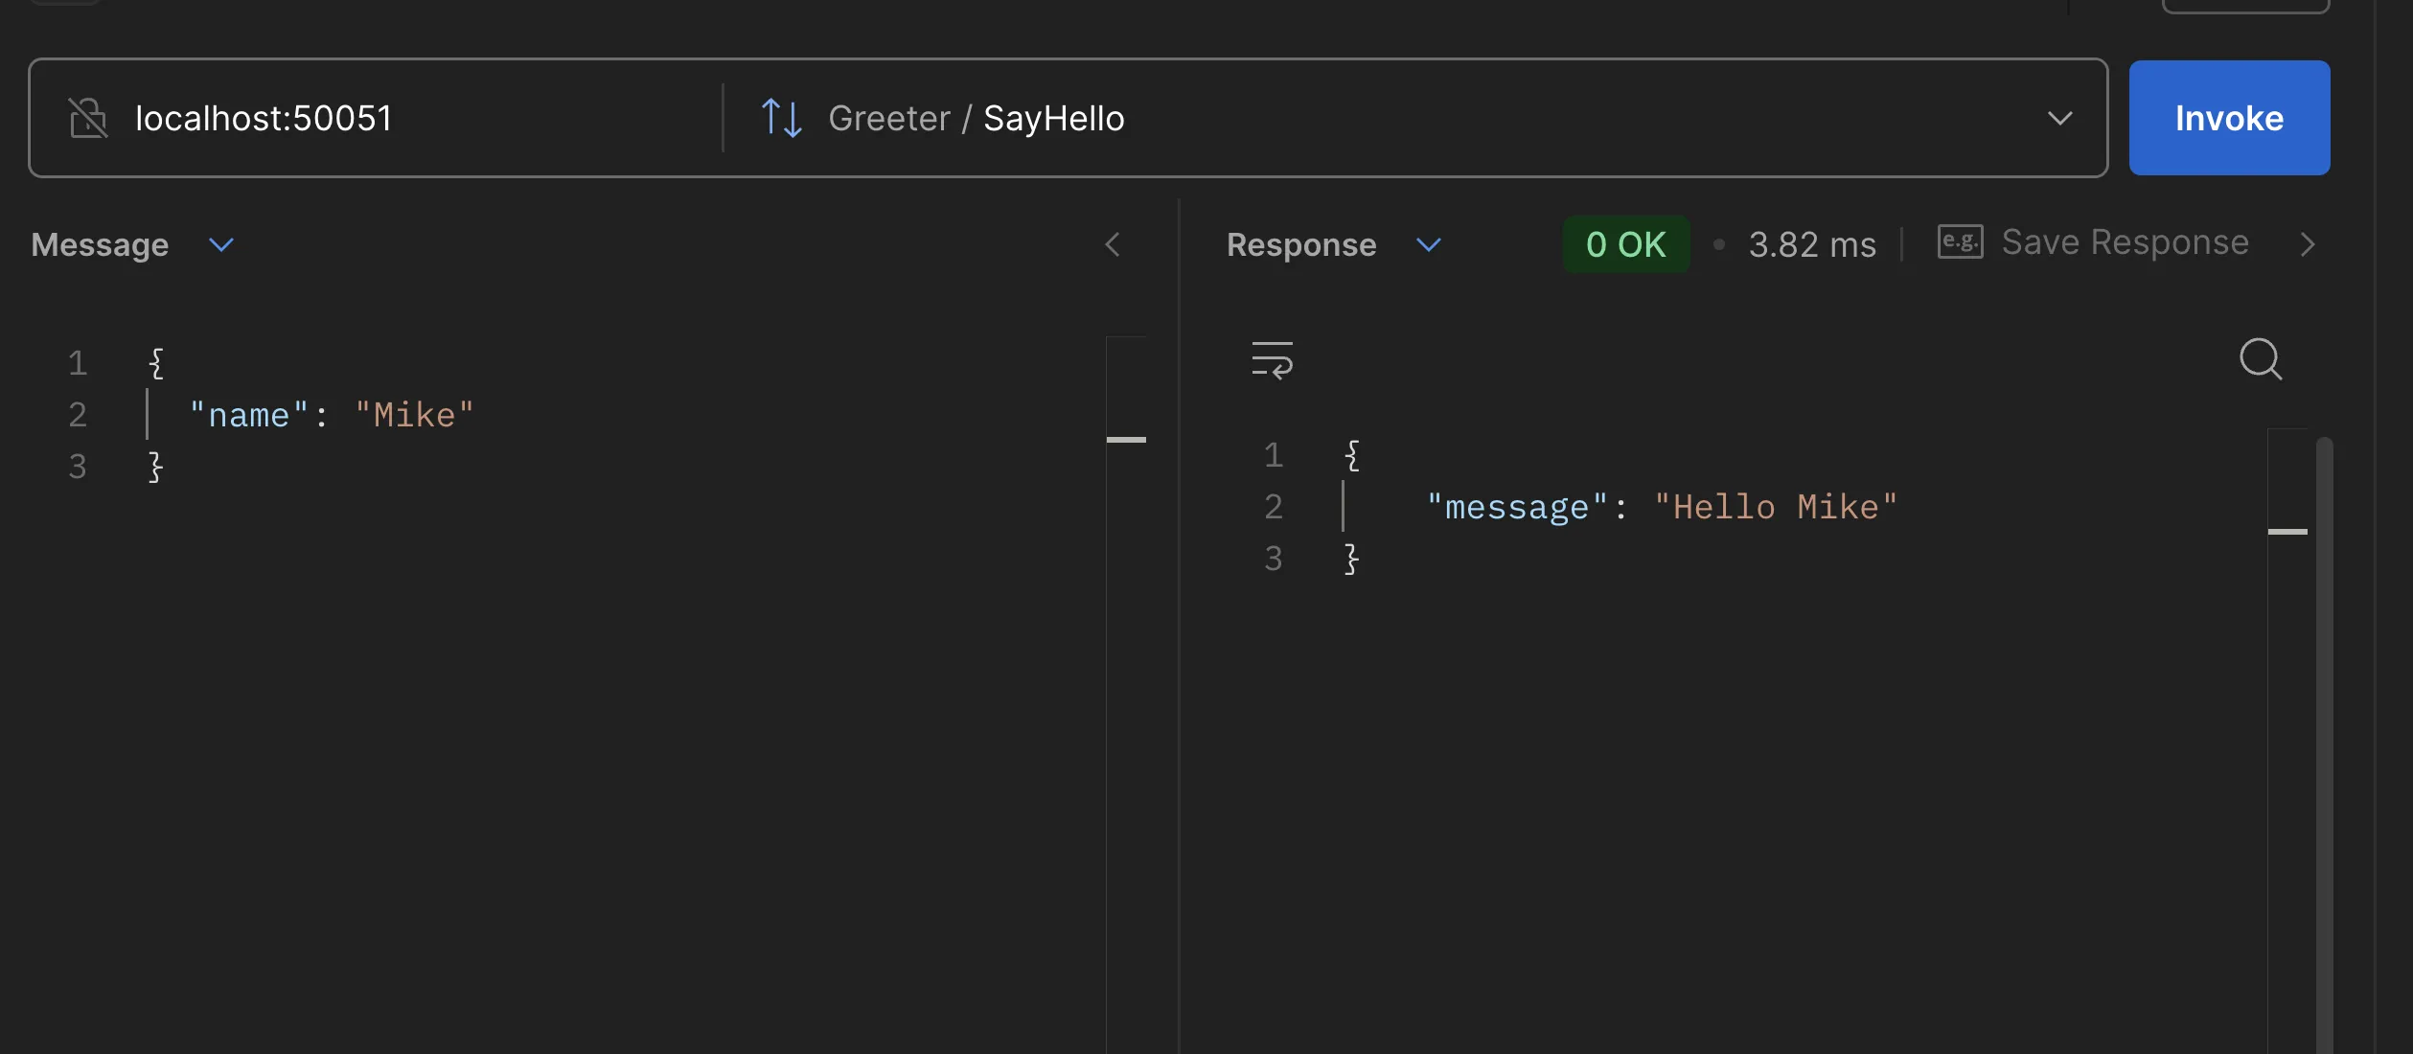Viewport: 2413px width, 1054px height.
Task: Click the "name" key in message editor
Action: tap(248, 415)
